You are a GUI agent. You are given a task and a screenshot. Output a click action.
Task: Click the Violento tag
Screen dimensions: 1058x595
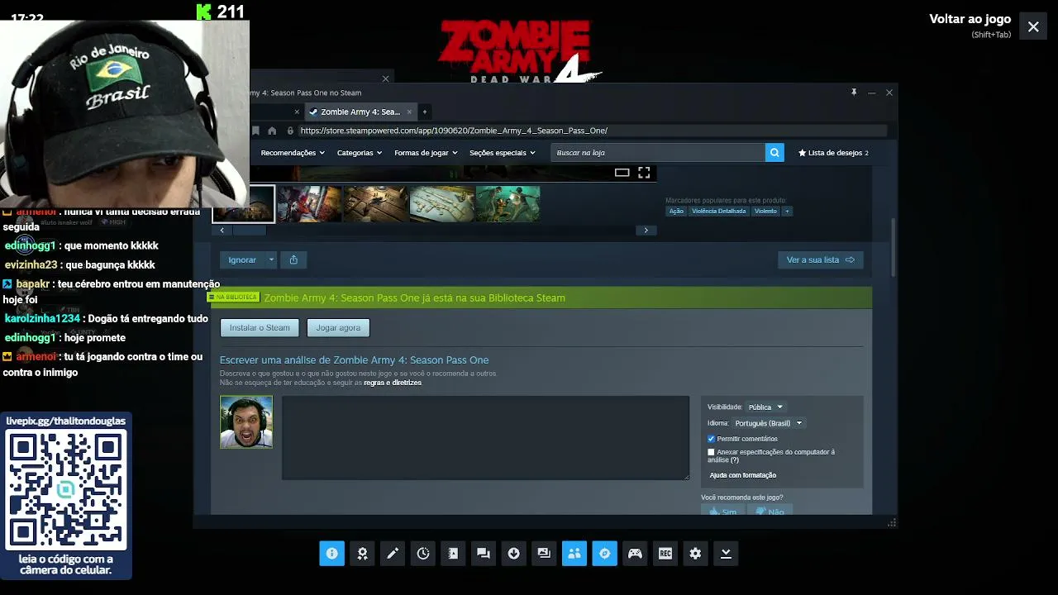(x=765, y=211)
